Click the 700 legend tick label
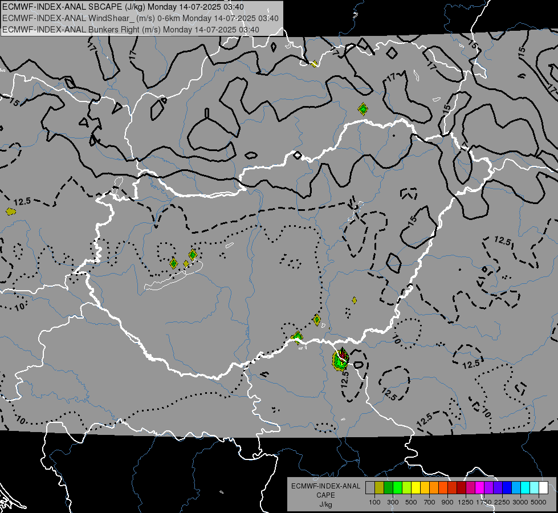Viewport: 558px width, 513px height. pos(430,502)
